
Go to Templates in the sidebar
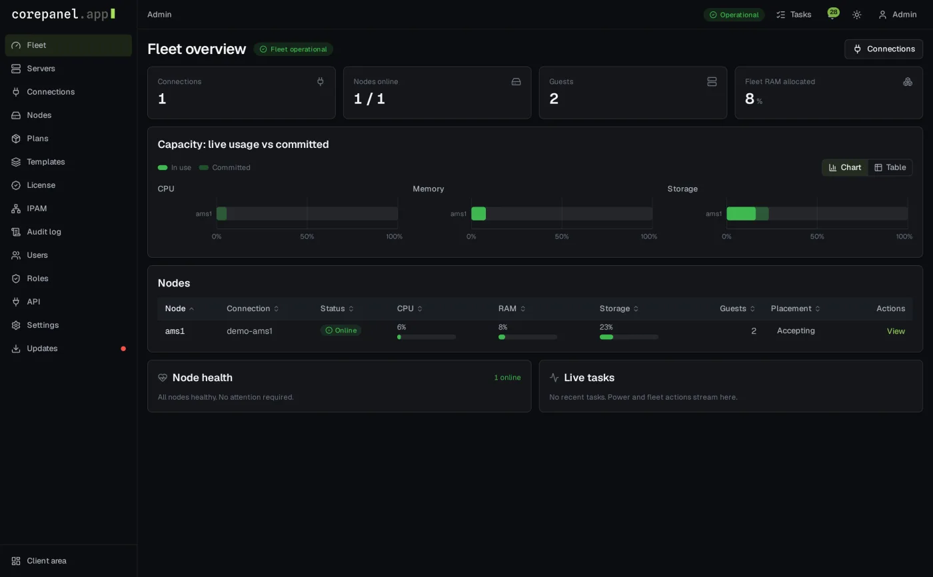(x=68, y=162)
